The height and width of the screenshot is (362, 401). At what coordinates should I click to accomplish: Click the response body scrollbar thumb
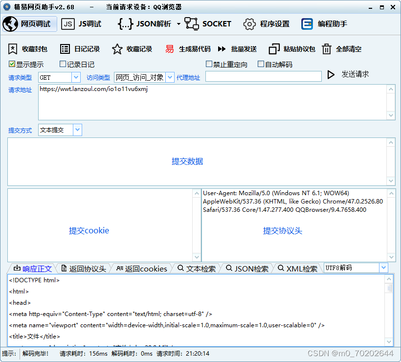click(x=389, y=289)
